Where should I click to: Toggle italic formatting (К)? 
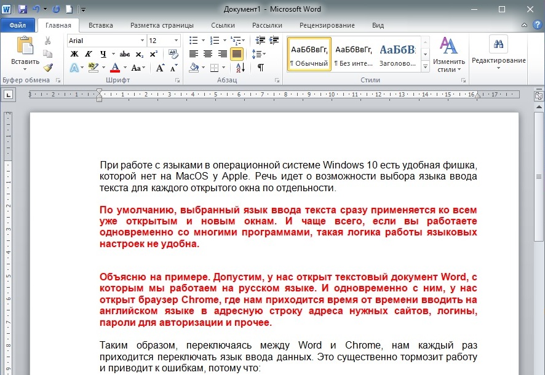tap(89, 54)
